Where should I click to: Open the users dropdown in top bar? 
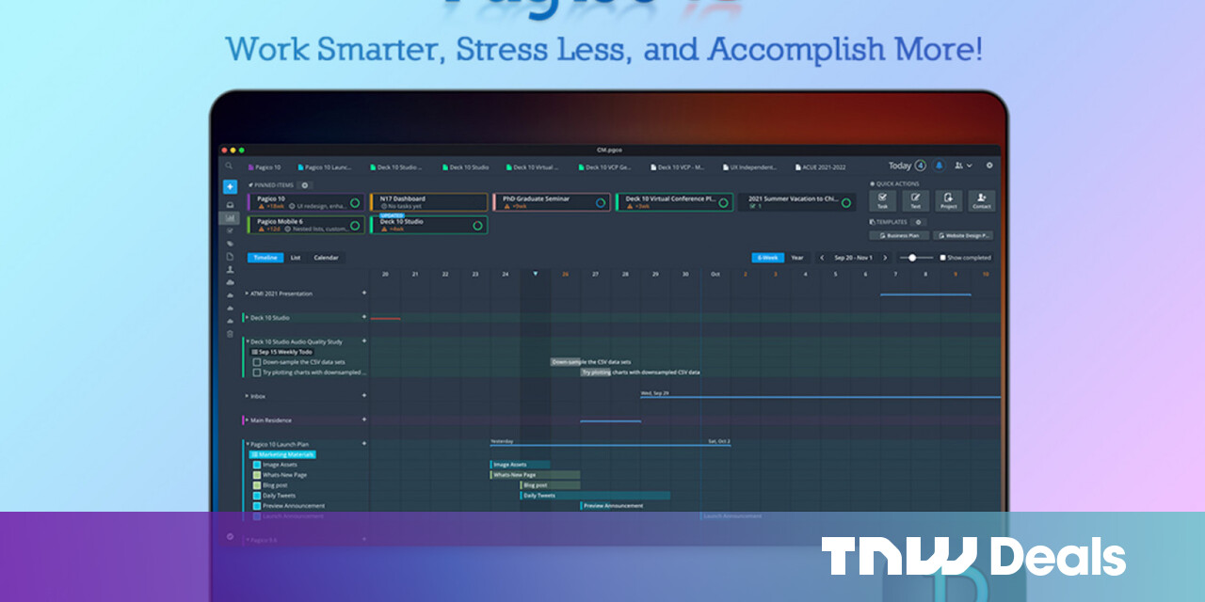tap(963, 166)
